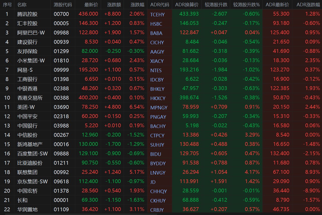Click the TCEHY ADR code
This screenshot has height=215, width=322.
pos(157,15)
